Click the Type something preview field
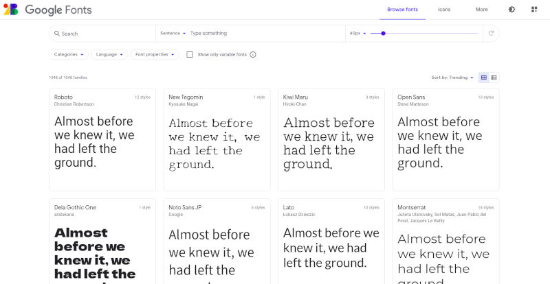This screenshot has width=550, height=284. 267,33
